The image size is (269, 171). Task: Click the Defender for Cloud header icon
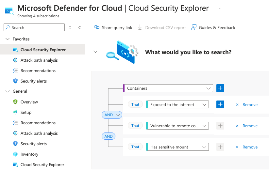[x=9, y=11]
